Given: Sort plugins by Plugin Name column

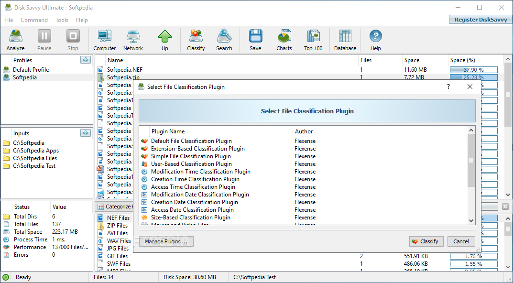Looking at the screenshot, I should (221, 131).
